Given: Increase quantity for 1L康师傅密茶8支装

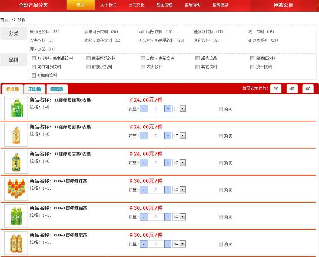Looking at the screenshot, I should click(x=168, y=136).
